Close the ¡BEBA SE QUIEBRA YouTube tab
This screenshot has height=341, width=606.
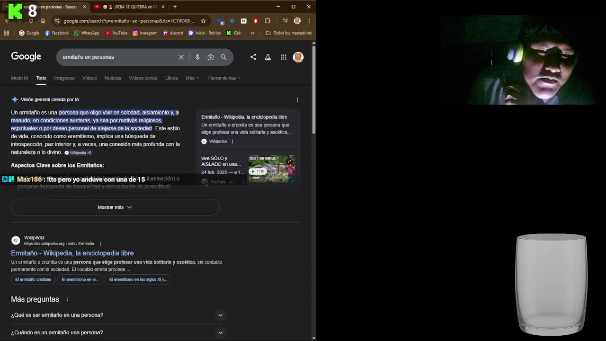tap(162, 7)
